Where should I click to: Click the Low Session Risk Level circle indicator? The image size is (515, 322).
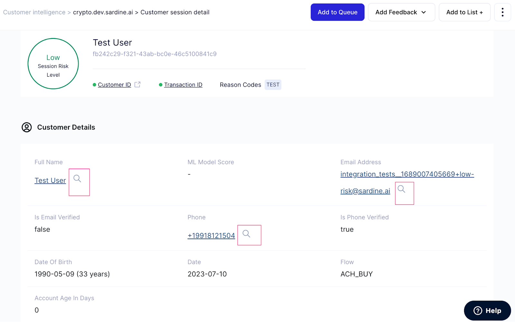53,63
